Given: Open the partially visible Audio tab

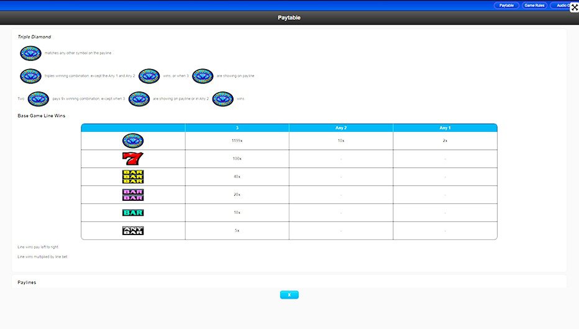Looking at the screenshot, I should point(561,6).
